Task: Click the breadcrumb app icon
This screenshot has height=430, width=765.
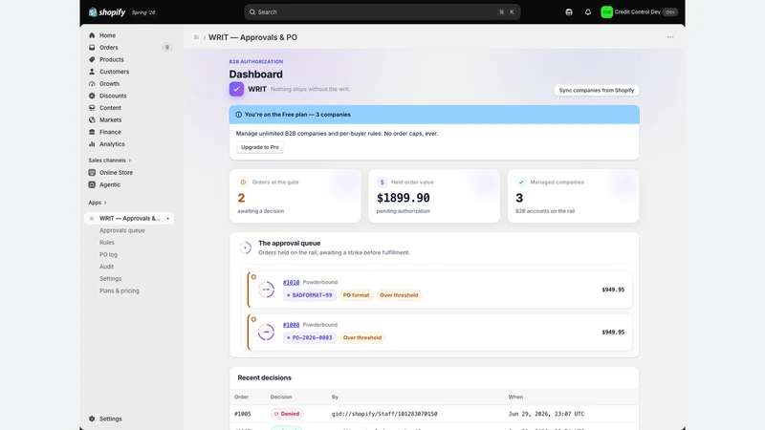Action: (196, 37)
